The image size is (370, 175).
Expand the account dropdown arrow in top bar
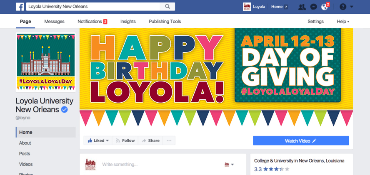coord(352,7)
